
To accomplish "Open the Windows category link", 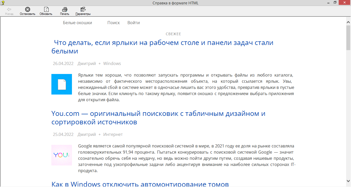I will pyautogui.click(x=112, y=63).
